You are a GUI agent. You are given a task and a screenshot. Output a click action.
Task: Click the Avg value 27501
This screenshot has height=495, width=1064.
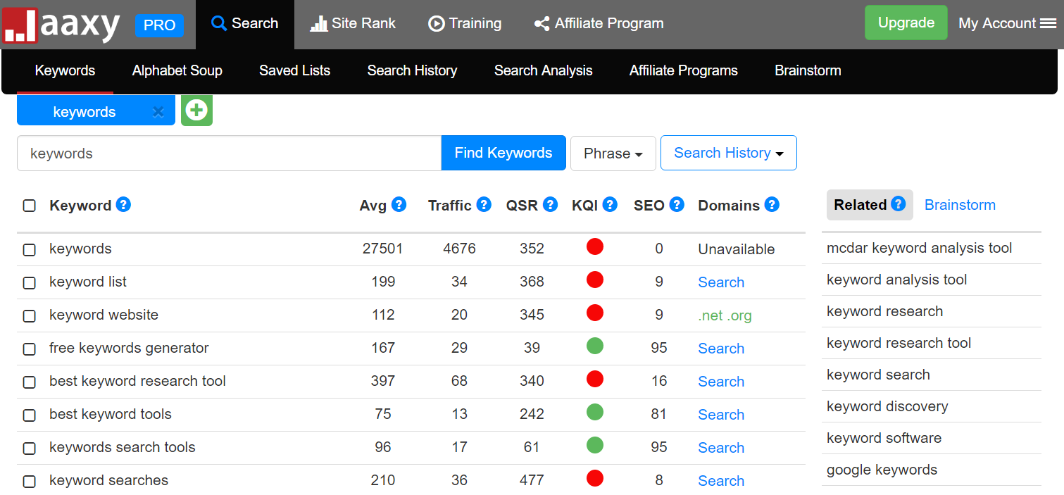pos(382,249)
